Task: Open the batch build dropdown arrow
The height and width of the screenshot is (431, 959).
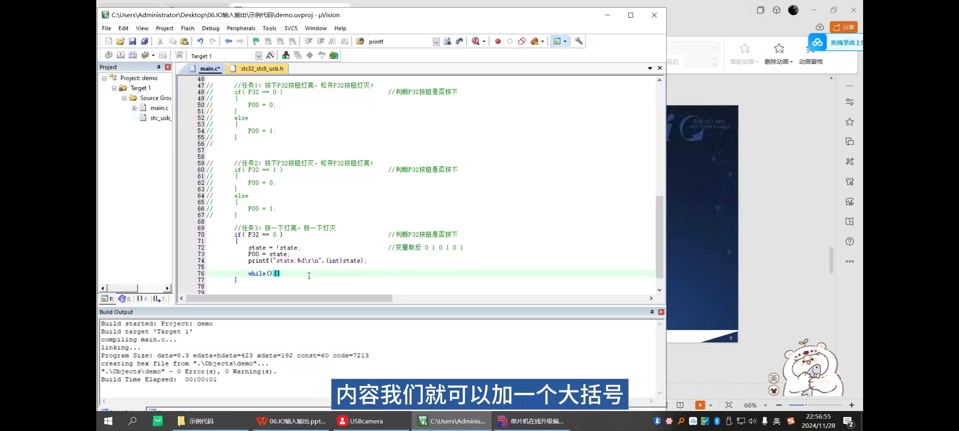Action: pyautogui.click(x=153, y=55)
